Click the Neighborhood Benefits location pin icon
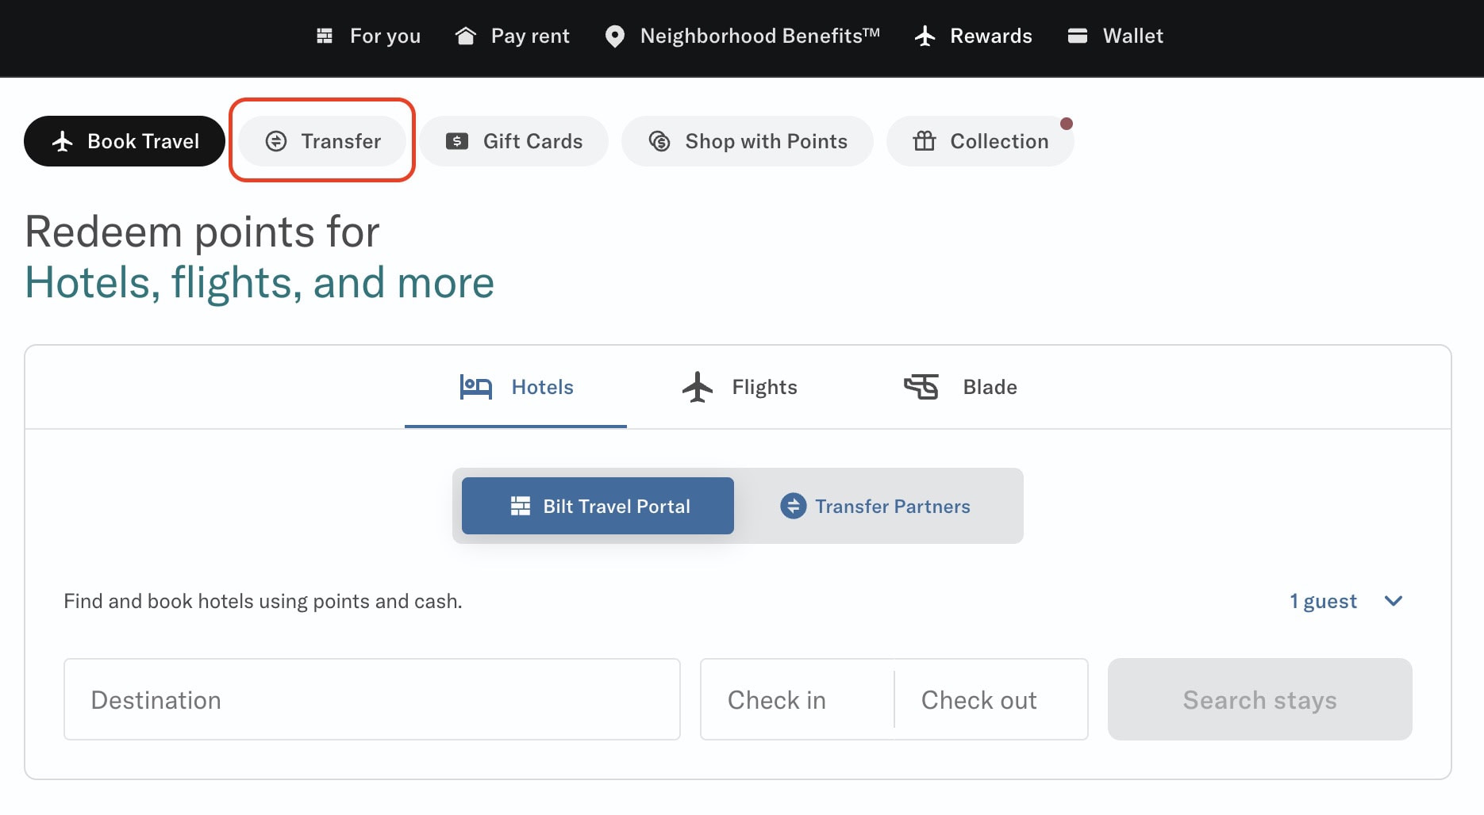Image resolution: width=1484 pixels, height=815 pixels. pyautogui.click(x=614, y=36)
